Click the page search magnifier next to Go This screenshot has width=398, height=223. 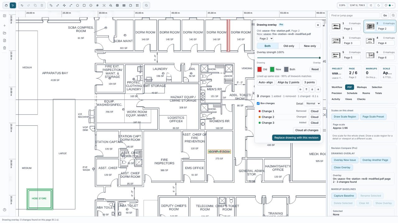coord(393,15)
